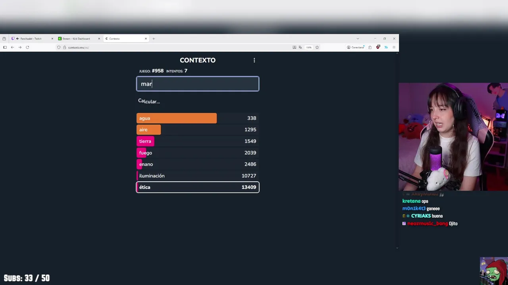Click the Calcular... status text
The image size is (508, 285).
(149, 101)
